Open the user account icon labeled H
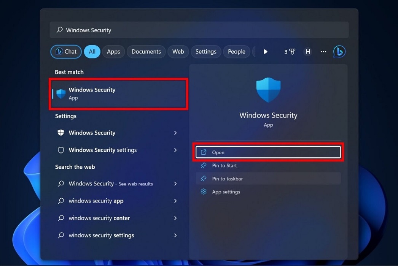Viewport: 398px width, 266px height. point(307,51)
